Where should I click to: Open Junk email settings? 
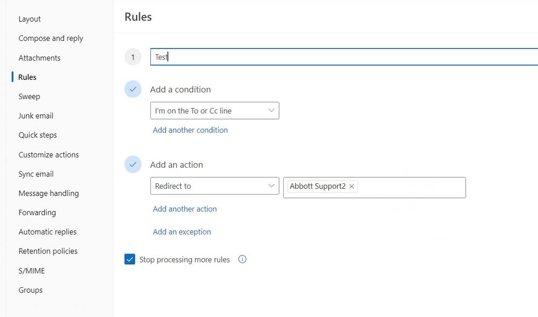pyautogui.click(x=36, y=115)
